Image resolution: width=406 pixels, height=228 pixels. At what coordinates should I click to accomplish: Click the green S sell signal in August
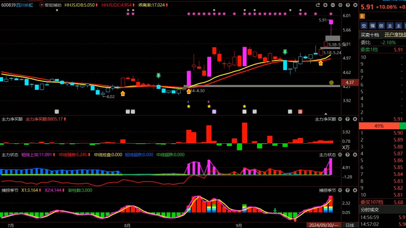tap(158, 75)
